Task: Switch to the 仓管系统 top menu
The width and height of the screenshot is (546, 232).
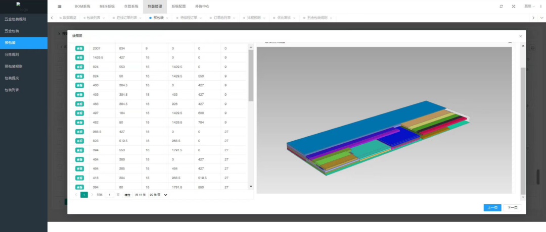Action: point(130,7)
